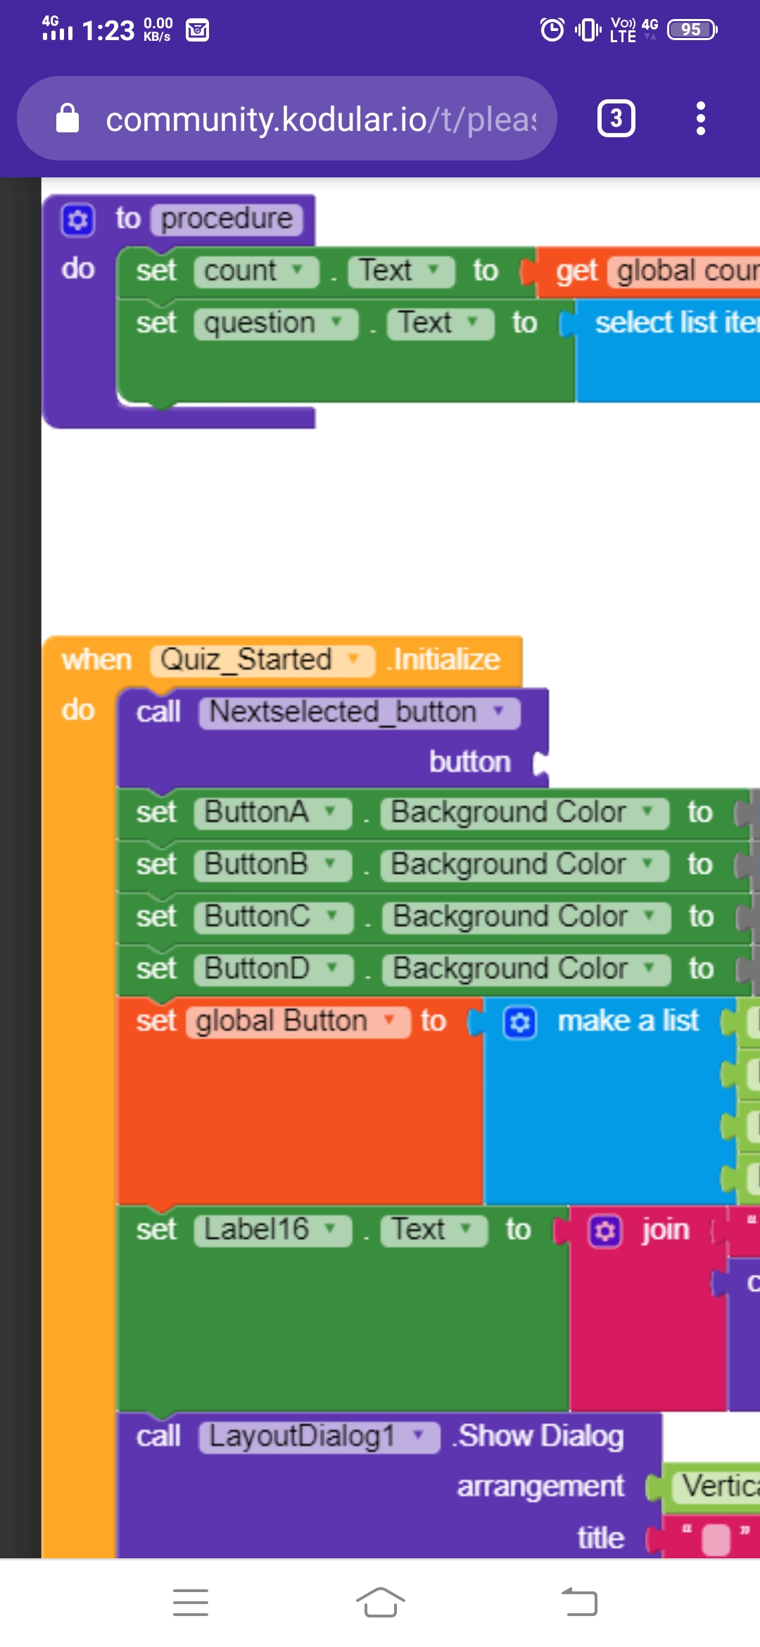Tap the vibrate mode icon in status bar

[588, 30]
